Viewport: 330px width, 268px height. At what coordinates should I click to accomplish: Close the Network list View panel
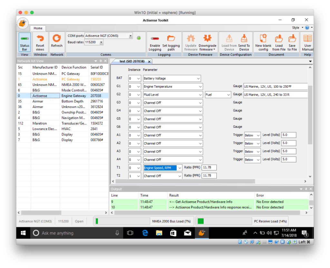[105, 61]
